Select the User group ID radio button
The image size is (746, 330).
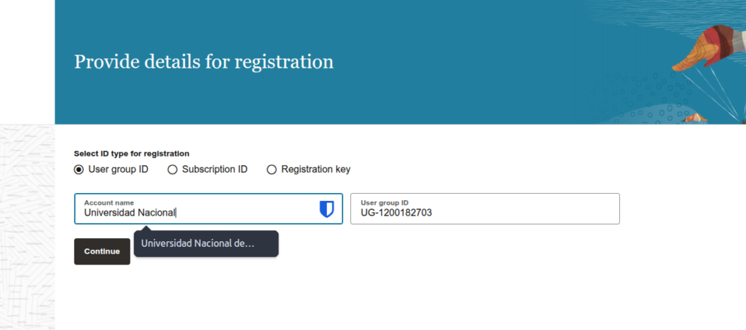[x=79, y=170]
